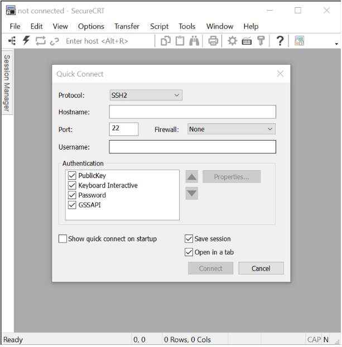Click the 0 Rows, 0 Cols status
This screenshot has width=342, height=347.
click(187, 340)
